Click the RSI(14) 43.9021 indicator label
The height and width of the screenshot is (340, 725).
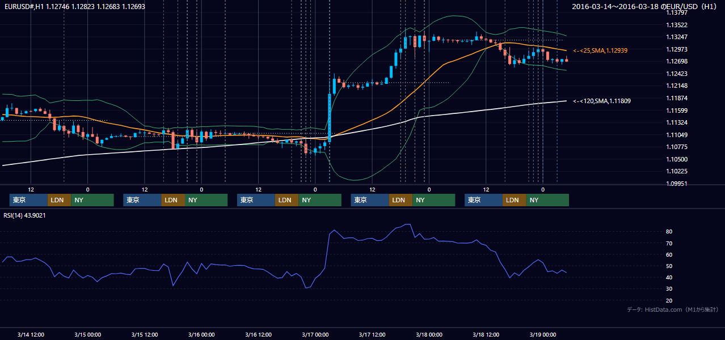(25, 215)
